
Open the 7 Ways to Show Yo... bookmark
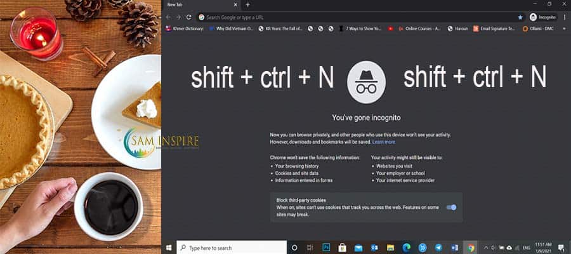click(x=360, y=29)
